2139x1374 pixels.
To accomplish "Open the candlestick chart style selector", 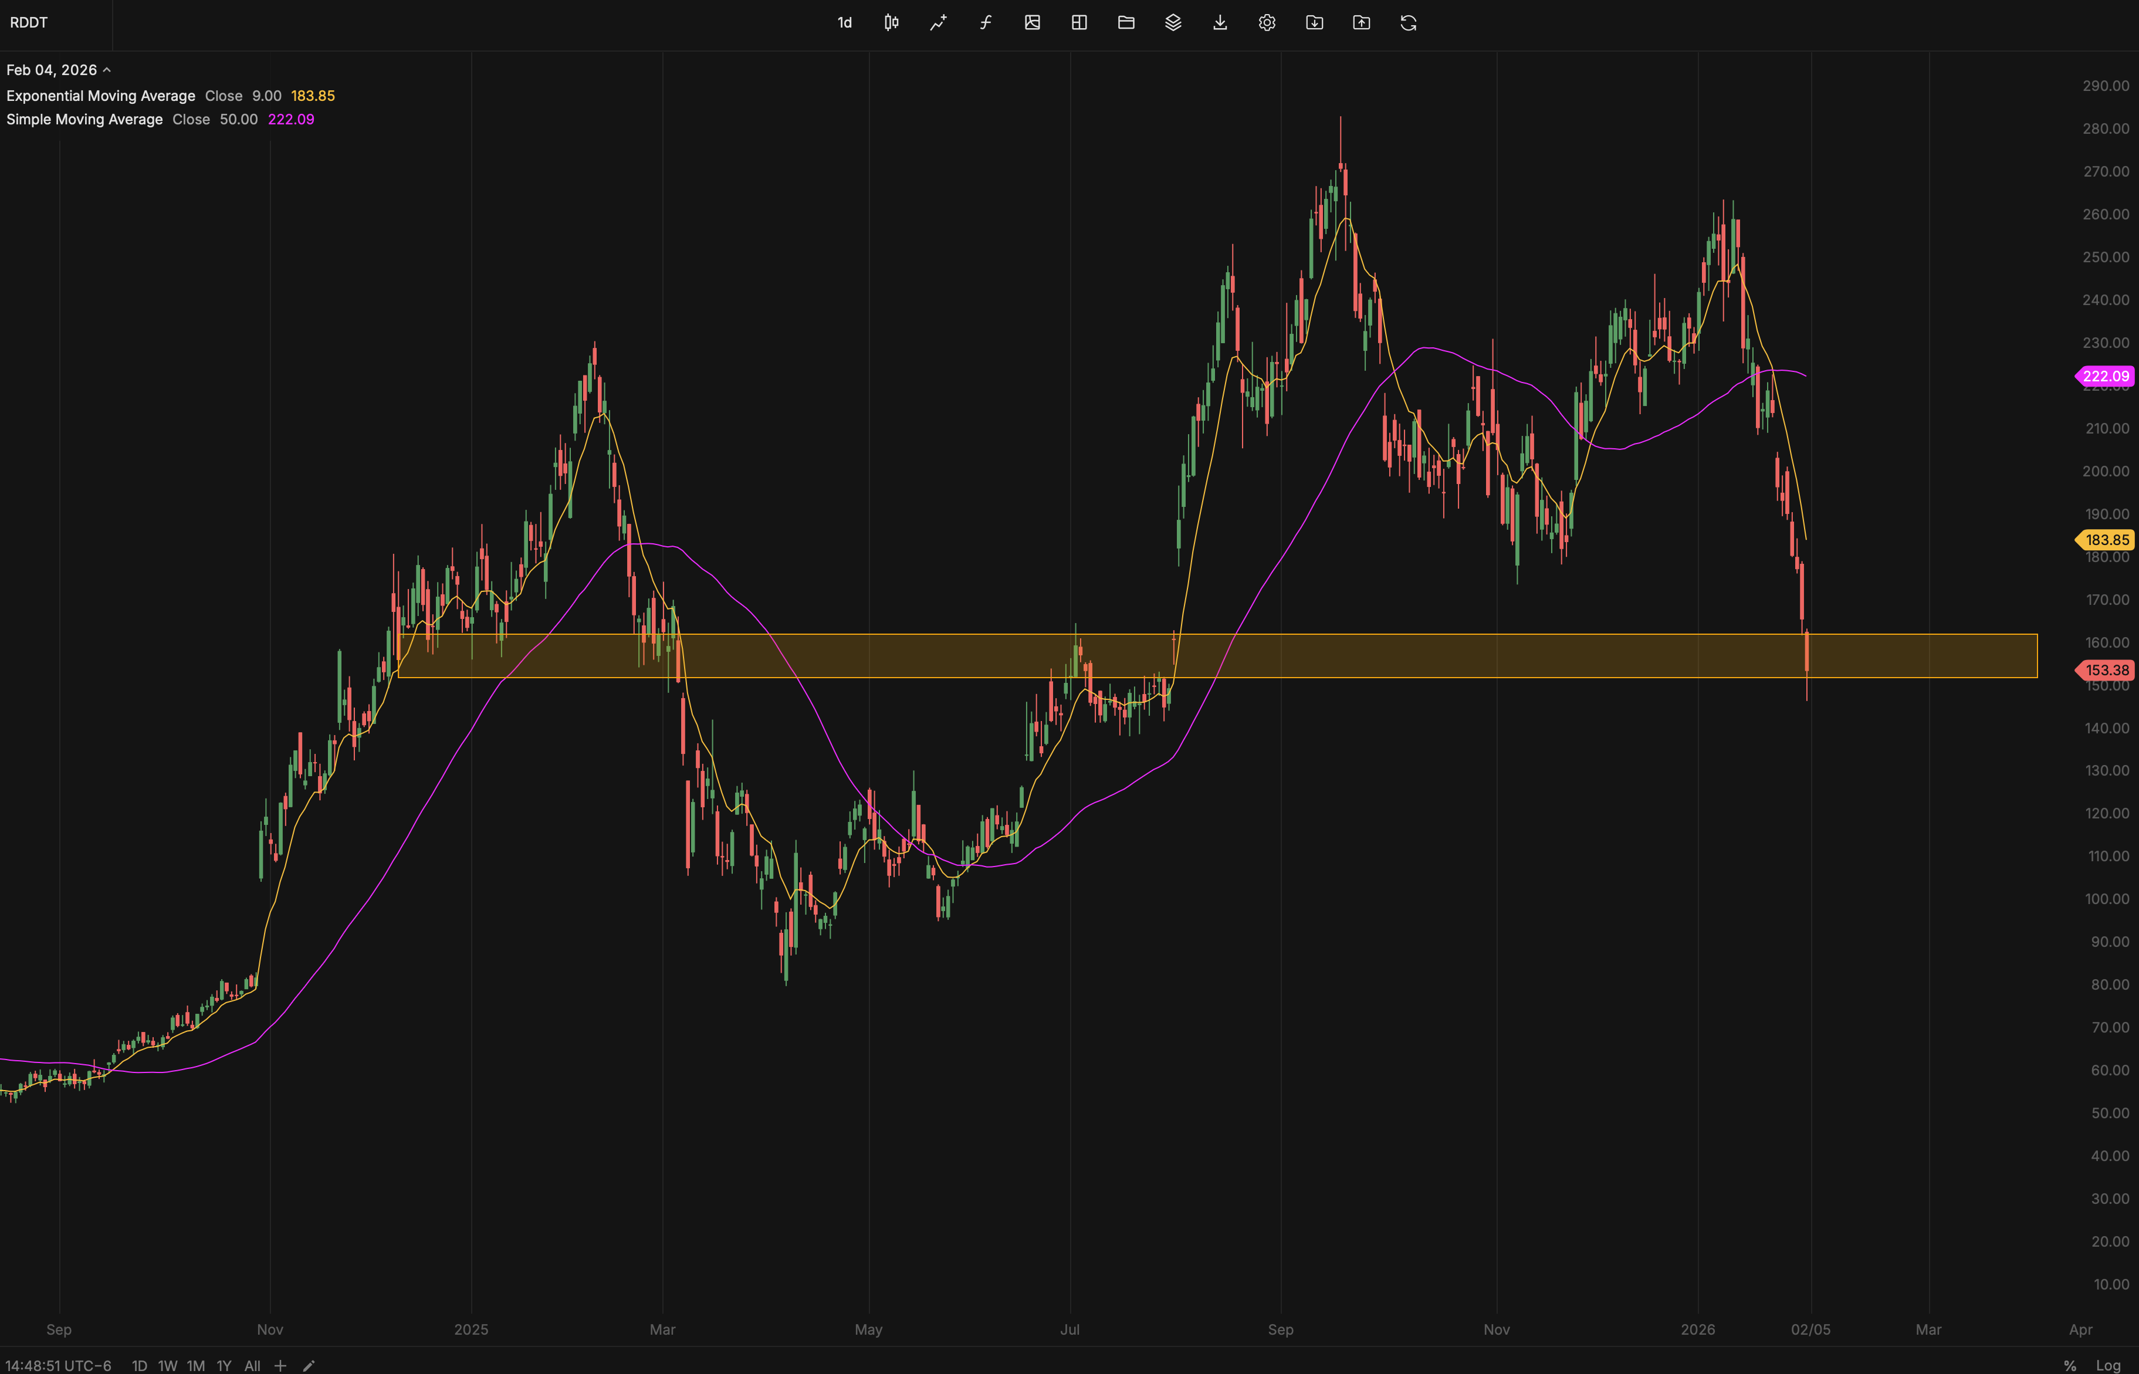I will coord(891,22).
